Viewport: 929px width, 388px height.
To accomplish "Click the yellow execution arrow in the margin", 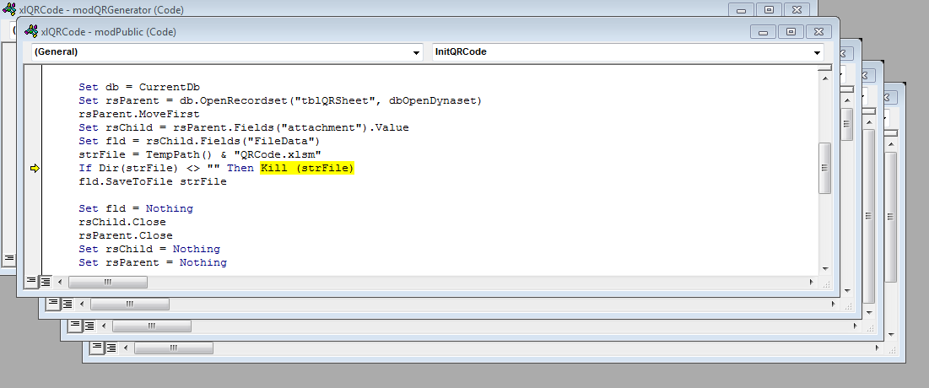I will (35, 169).
